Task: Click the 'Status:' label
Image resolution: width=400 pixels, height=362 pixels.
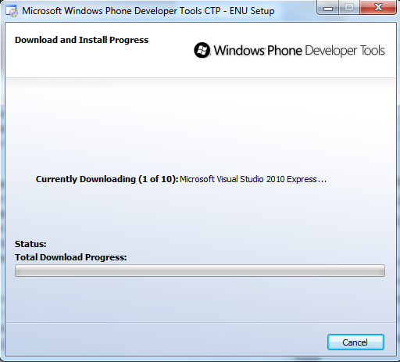Action: click(30, 244)
